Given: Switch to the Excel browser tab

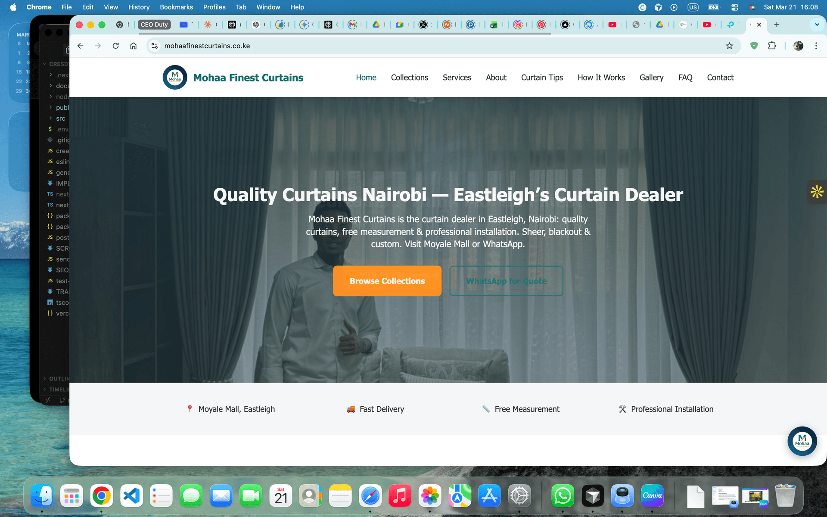Looking at the screenshot, I should (x=494, y=25).
